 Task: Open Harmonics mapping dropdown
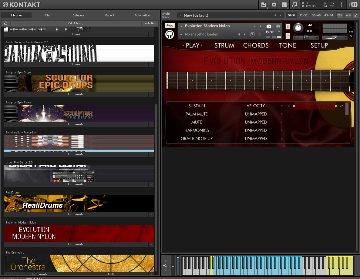pyautogui.click(x=282, y=130)
